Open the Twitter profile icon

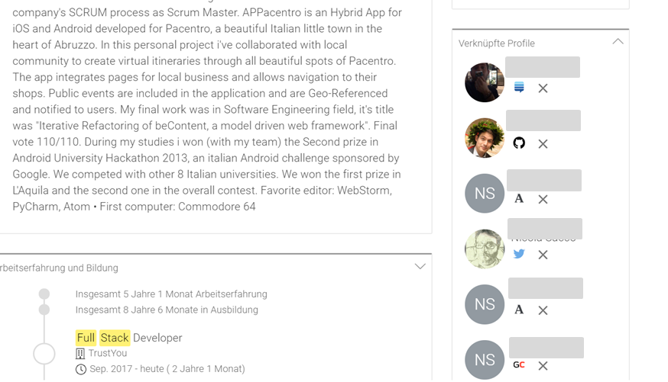[519, 254]
